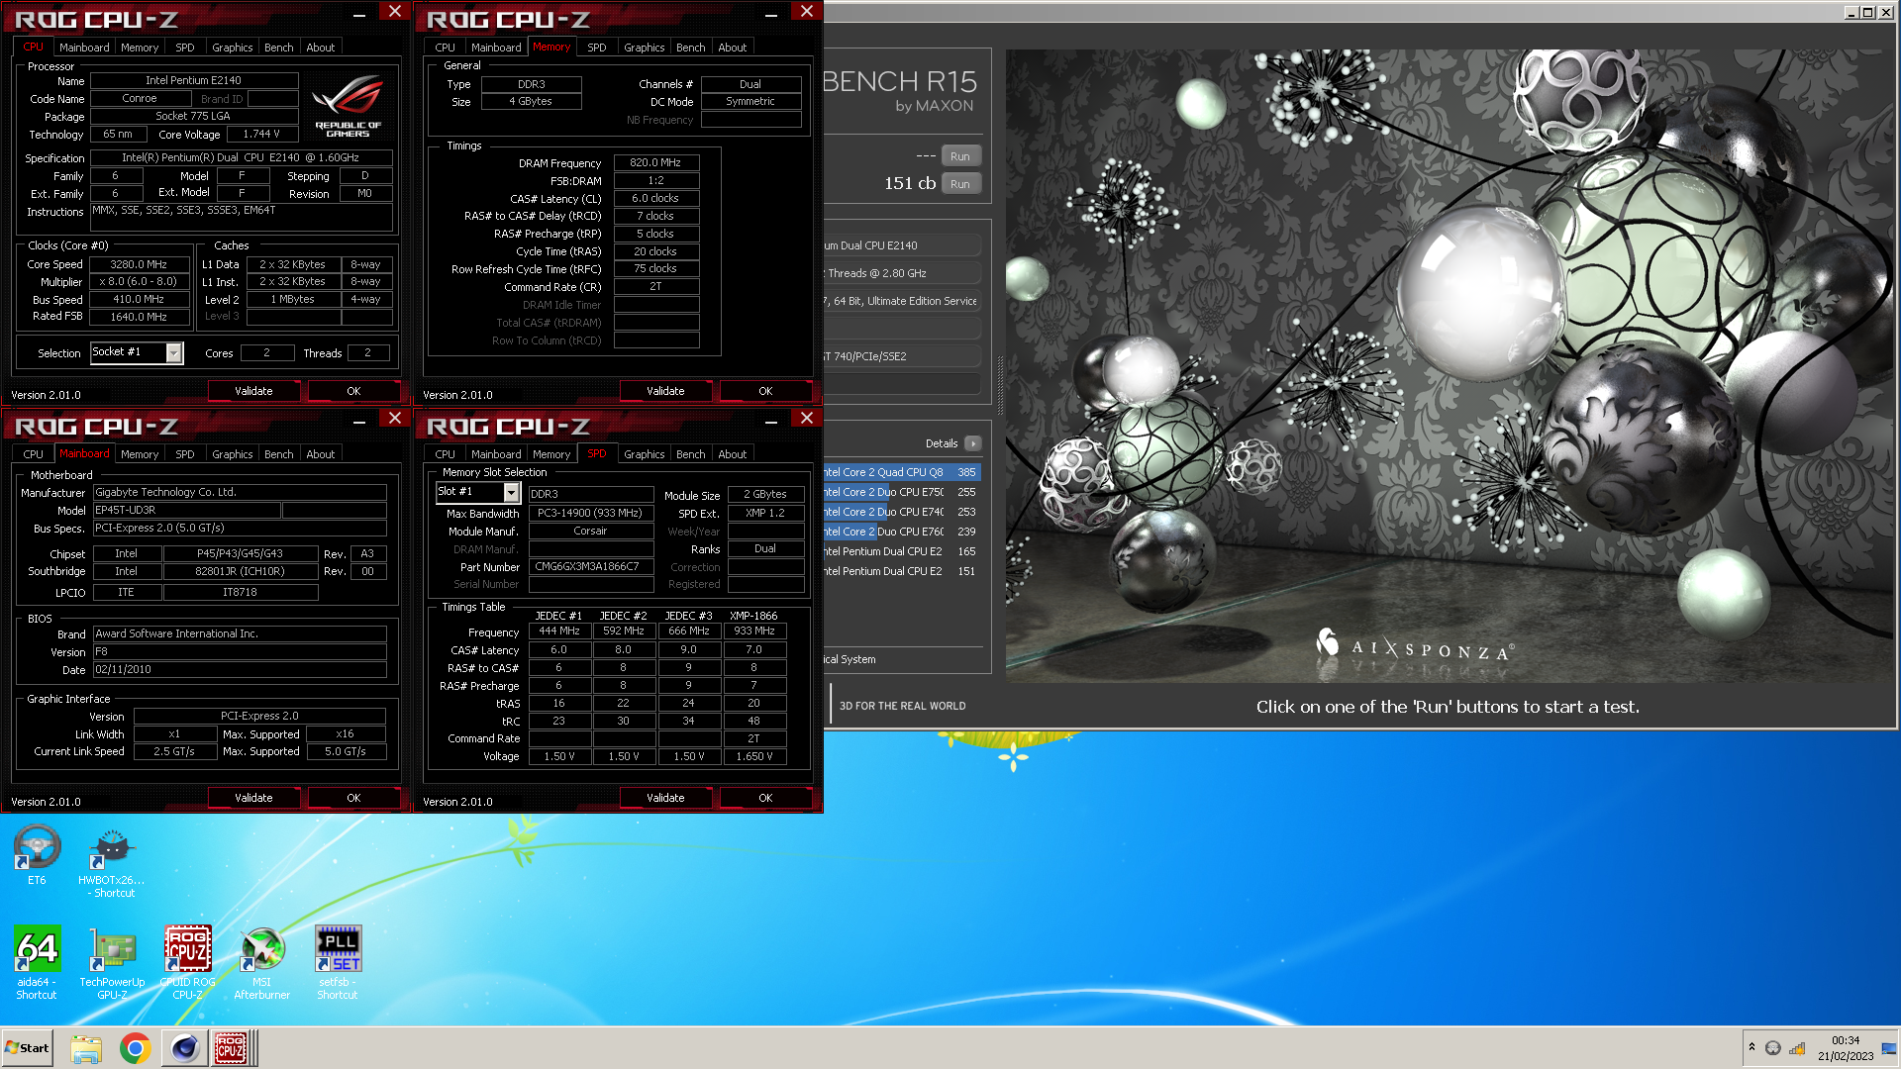This screenshot has width=1901, height=1069.
Task: Open Google Chrome from the taskbar
Action: coord(135,1048)
